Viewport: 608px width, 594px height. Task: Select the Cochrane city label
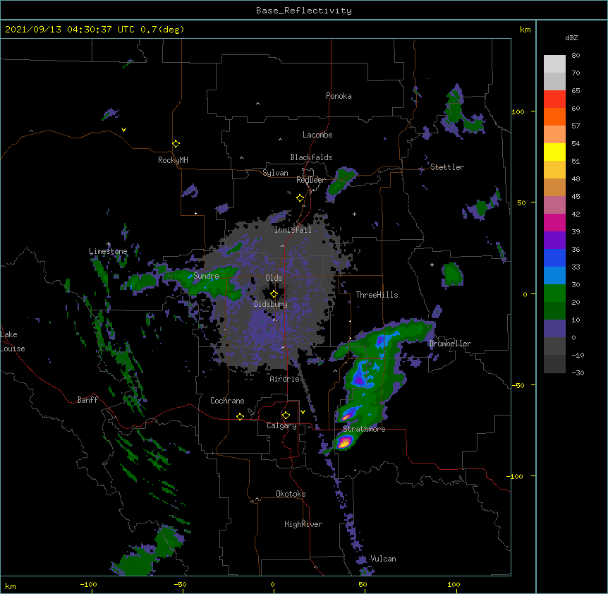[x=227, y=401]
